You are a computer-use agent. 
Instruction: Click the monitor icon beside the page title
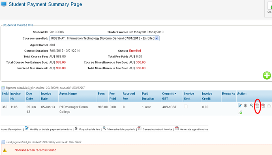[4, 4]
